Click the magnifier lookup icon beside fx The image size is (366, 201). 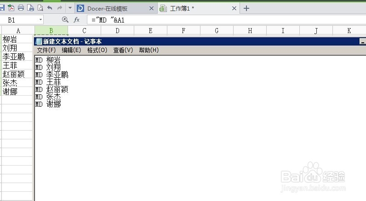[65, 20]
